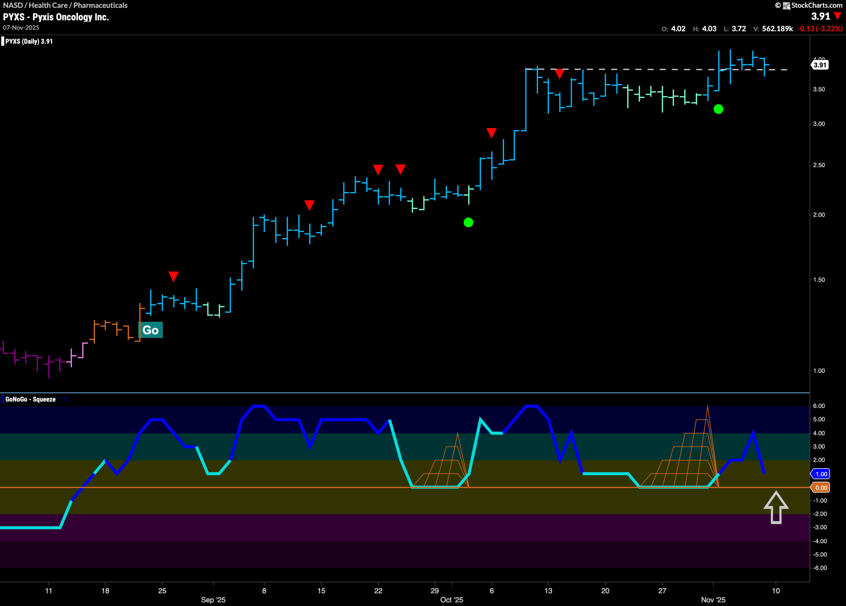Click the 3.91 current price tag on the axis

[820, 65]
